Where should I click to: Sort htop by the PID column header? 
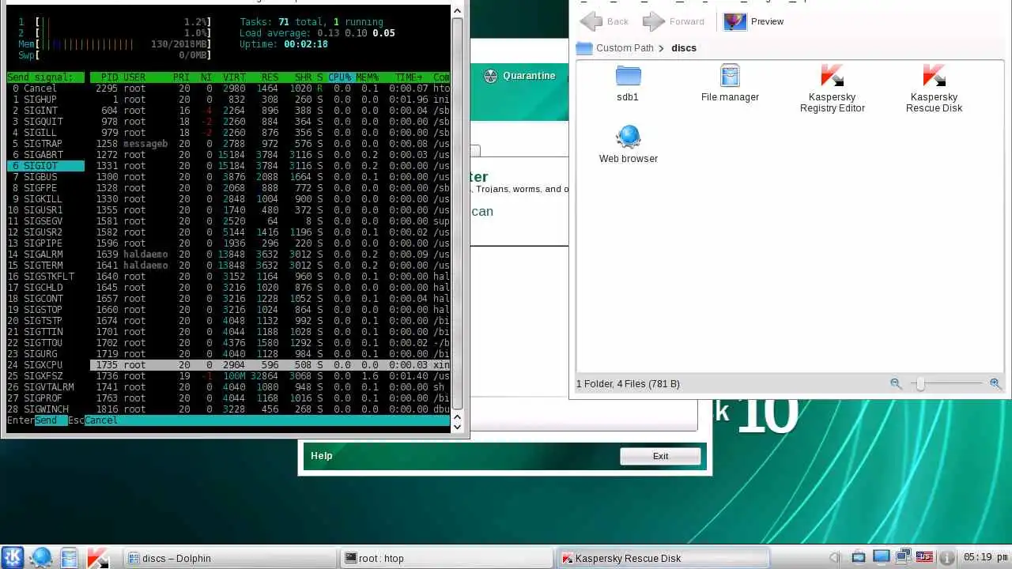[109, 77]
